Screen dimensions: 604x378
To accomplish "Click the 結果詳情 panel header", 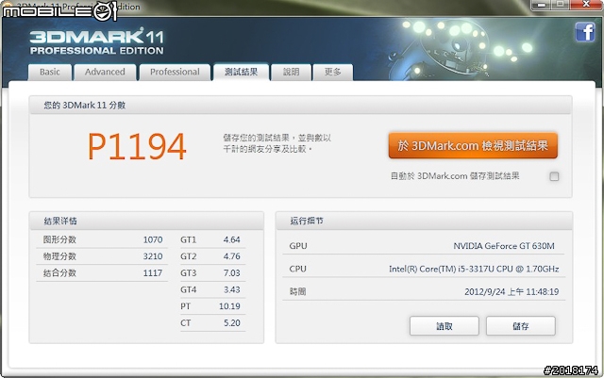I will point(146,221).
